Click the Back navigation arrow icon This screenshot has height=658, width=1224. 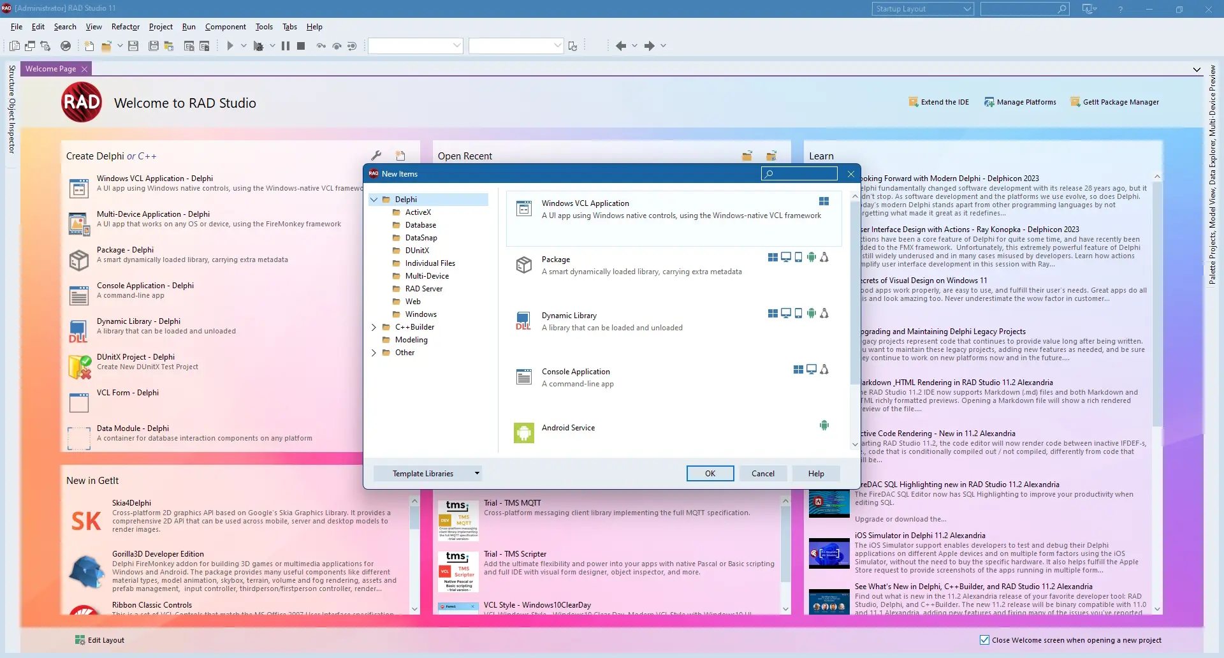pos(621,46)
